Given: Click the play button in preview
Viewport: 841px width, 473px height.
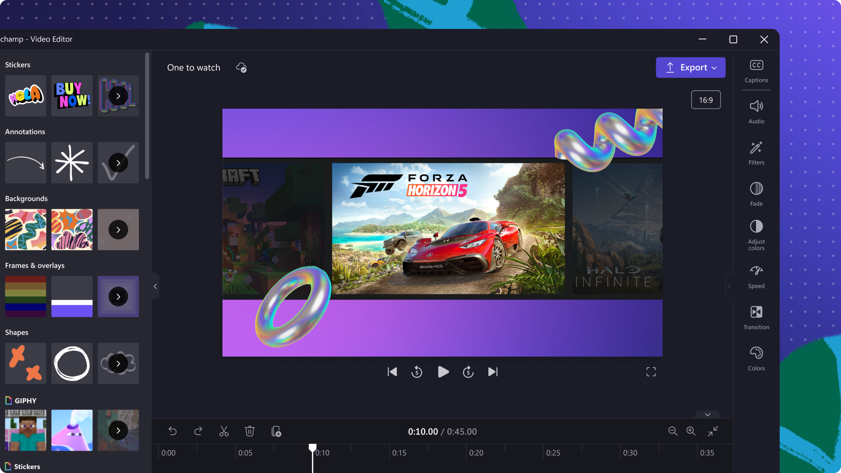Looking at the screenshot, I should pyautogui.click(x=442, y=371).
